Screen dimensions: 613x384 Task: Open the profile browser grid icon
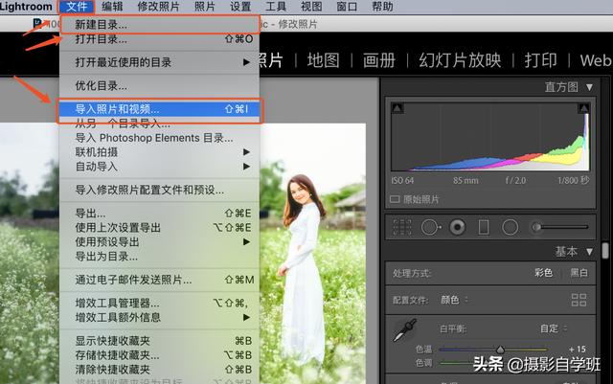click(x=579, y=300)
